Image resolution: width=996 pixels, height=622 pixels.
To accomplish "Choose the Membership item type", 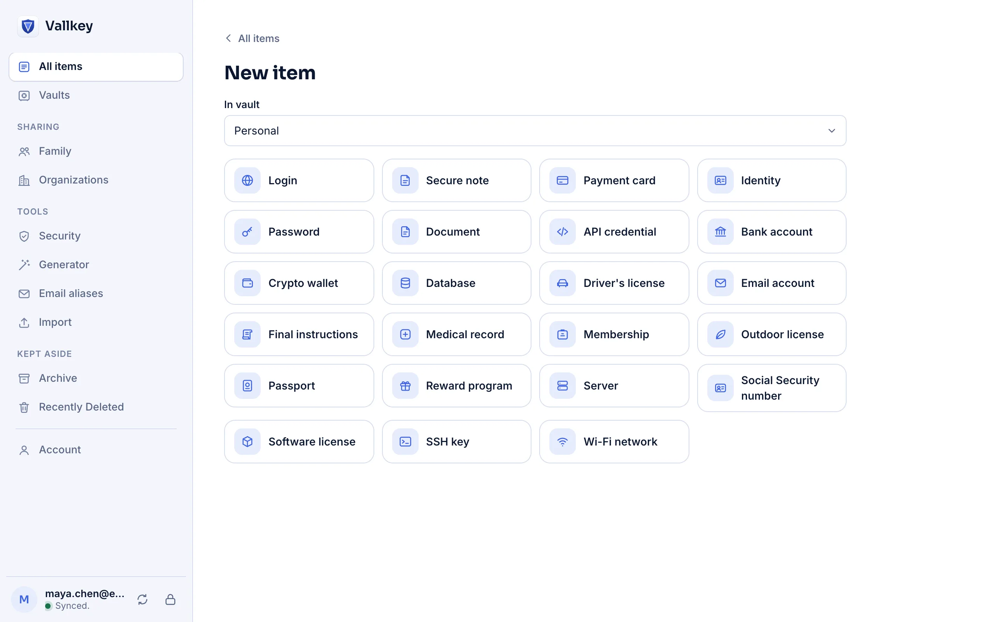I will [614, 334].
